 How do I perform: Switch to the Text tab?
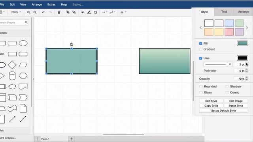(x=224, y=12)
